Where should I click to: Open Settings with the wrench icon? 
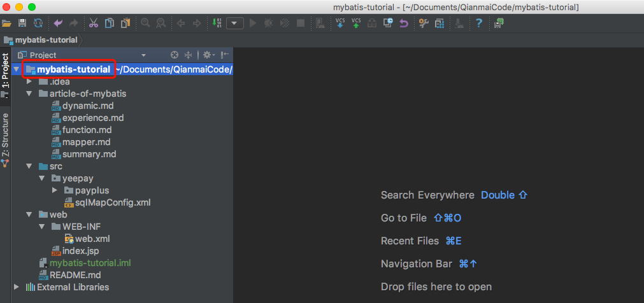point(424,24)
